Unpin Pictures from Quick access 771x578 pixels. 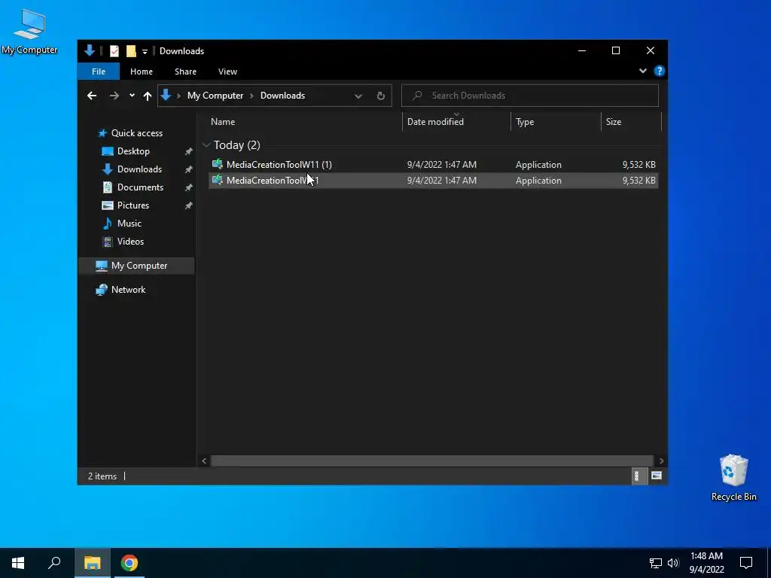[x=188, y=205]
